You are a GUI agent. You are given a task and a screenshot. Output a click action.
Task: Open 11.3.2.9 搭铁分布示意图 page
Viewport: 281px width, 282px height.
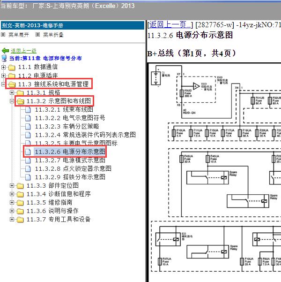70,177
